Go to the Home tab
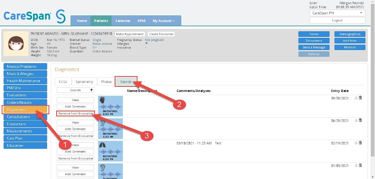375x179 pixels. click(82, 21)
